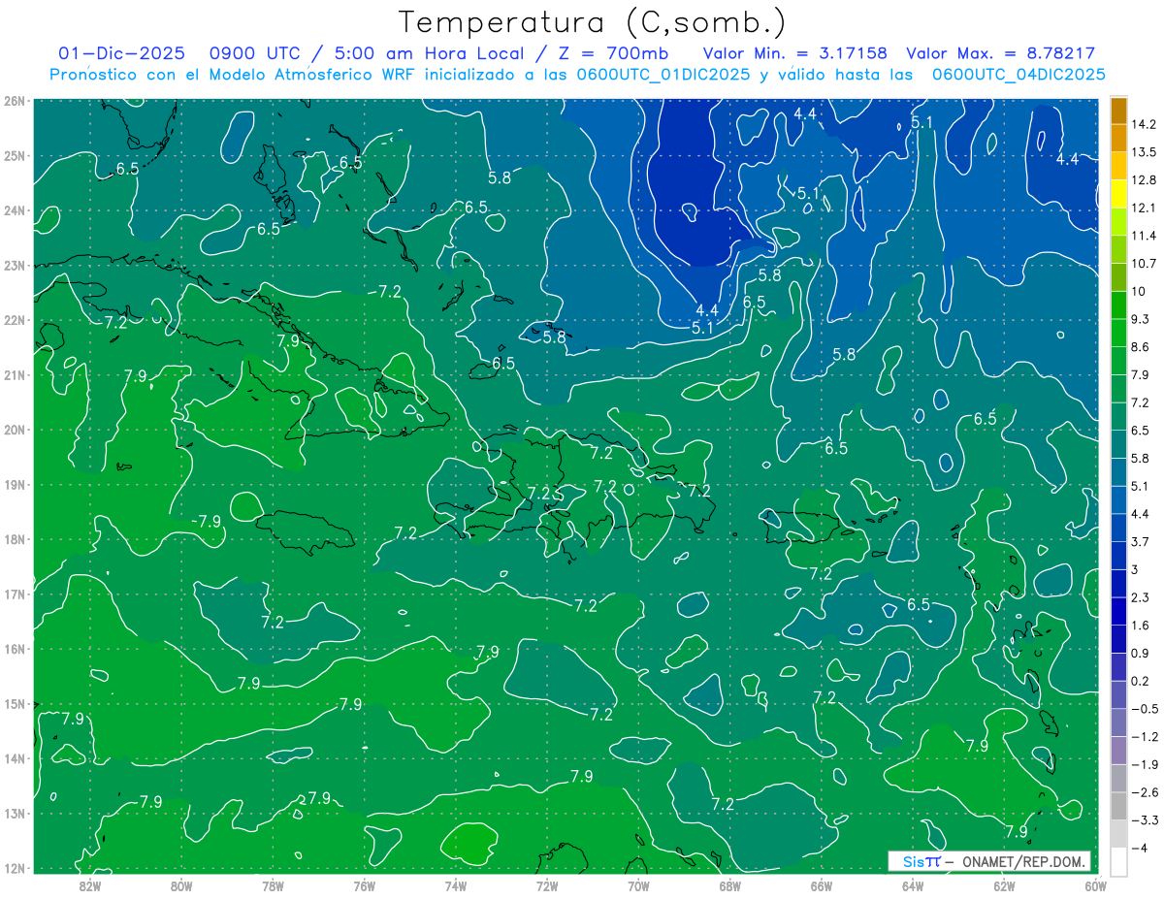Click the '8.6' colorbar label
This screenshot has height=899, width=1164.
[x=1142, y=347]
